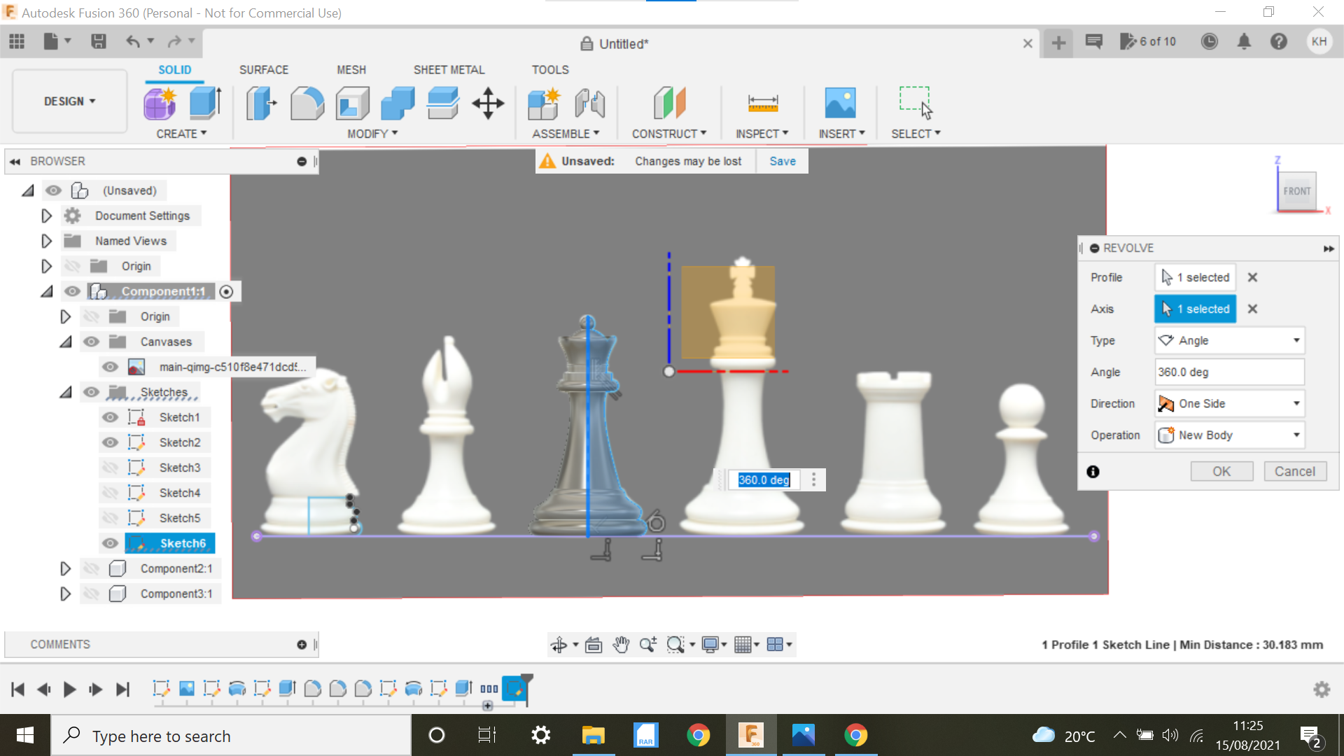Expand Component2:1 in the browser tree
Image resolution: width=1344 pixels, height=756 pixels.
pyautogui.click(x=66, y=568)
